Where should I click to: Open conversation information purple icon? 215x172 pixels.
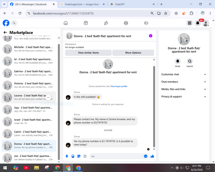(x=150, y=36)
